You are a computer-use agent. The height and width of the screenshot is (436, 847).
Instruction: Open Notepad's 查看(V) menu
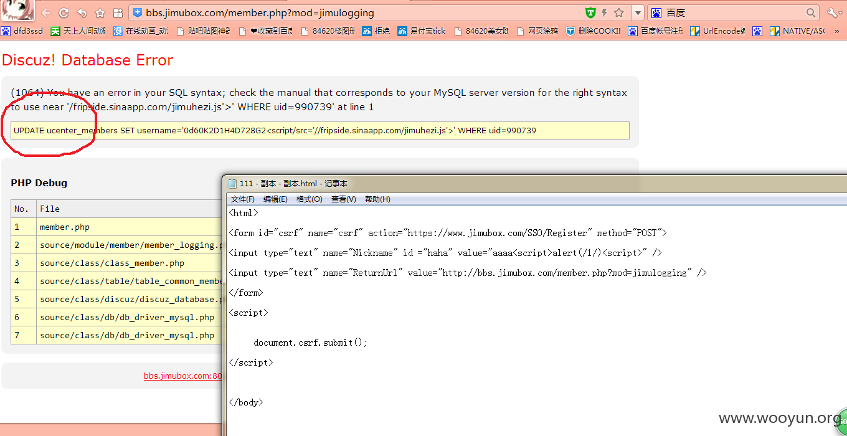click(344, 199)
